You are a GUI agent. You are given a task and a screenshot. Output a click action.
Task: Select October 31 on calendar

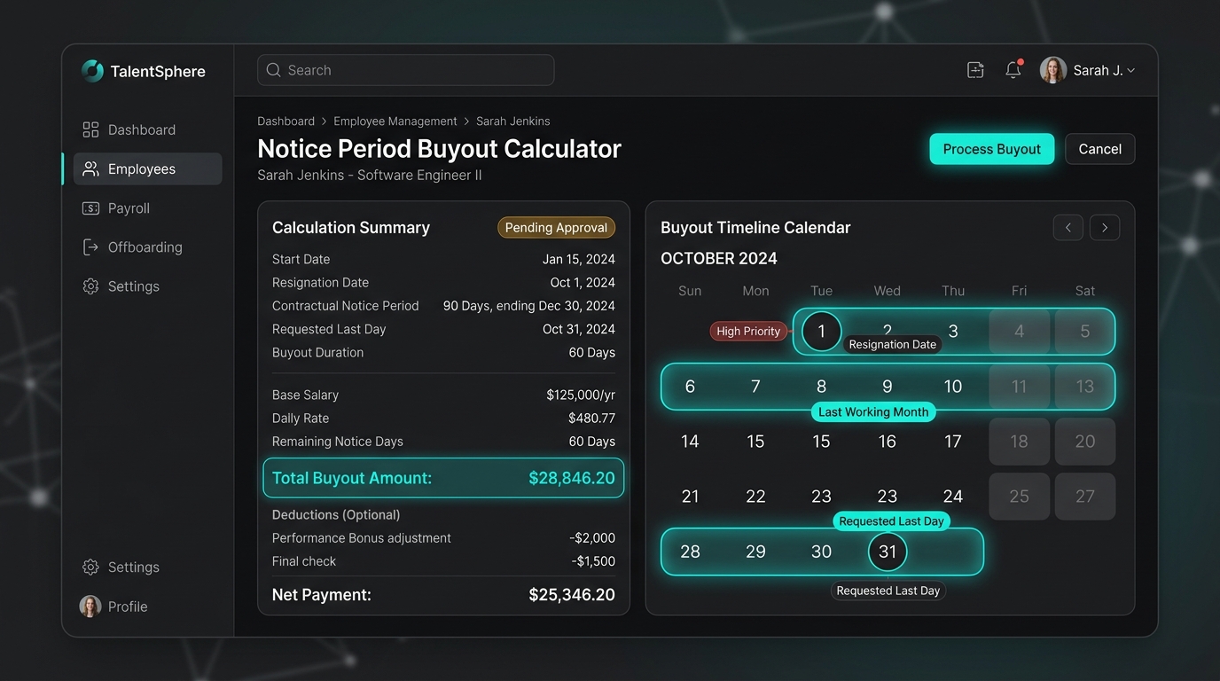coord(888,552)
